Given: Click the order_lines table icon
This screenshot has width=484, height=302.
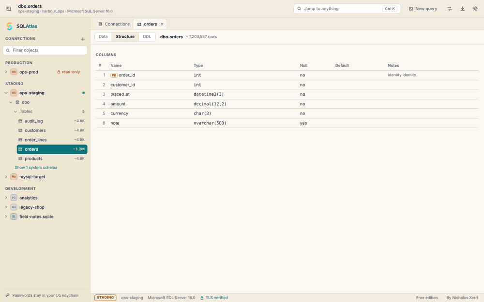Looking at the screenshot, I should 20,140.
